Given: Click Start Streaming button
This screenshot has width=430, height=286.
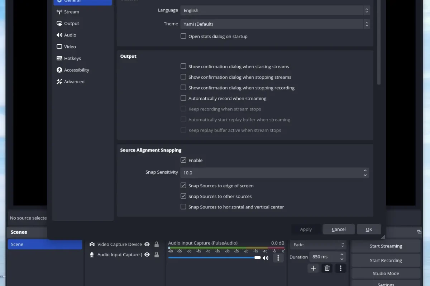Looking at the screenshot, I should [386, 246].
